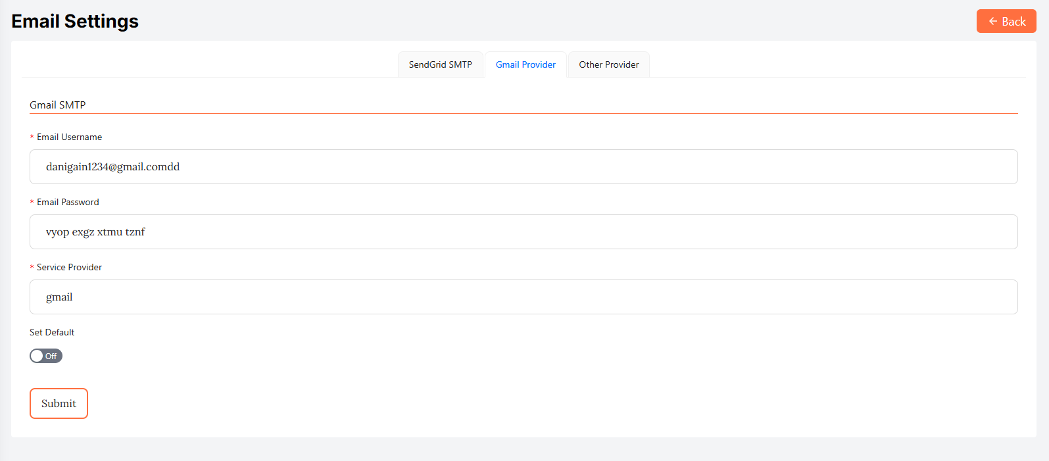Click the Gmail SMTP section heading

coord(58,105)
